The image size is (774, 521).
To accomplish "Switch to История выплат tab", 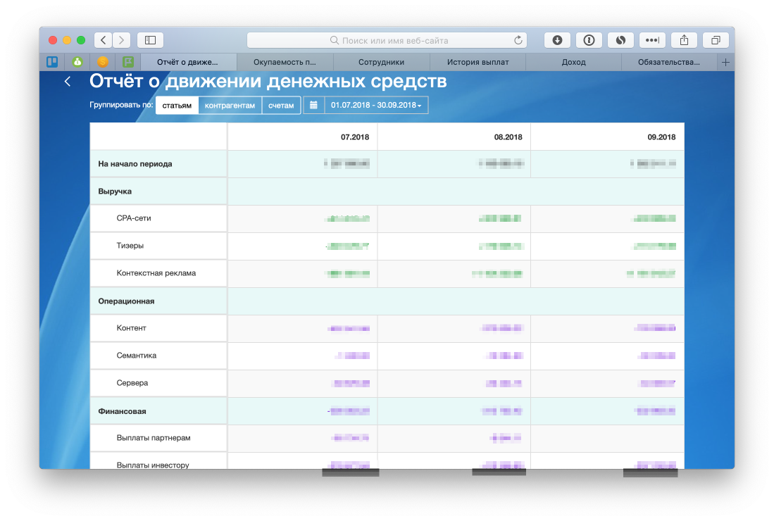I will click(477, 62).
